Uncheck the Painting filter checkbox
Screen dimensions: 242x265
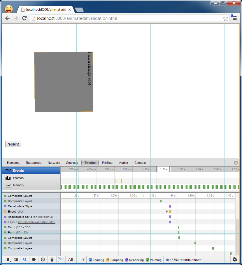pos(148,260)
